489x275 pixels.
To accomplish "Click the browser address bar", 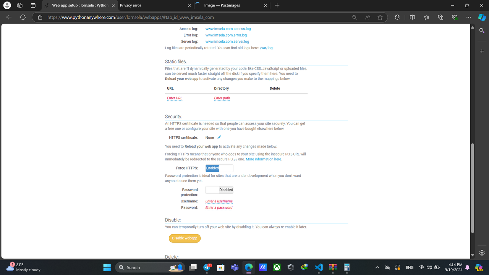I will pyautogui.click(x=153, y=17).
